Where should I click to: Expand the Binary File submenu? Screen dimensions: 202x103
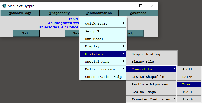click(x=152, y=62)
